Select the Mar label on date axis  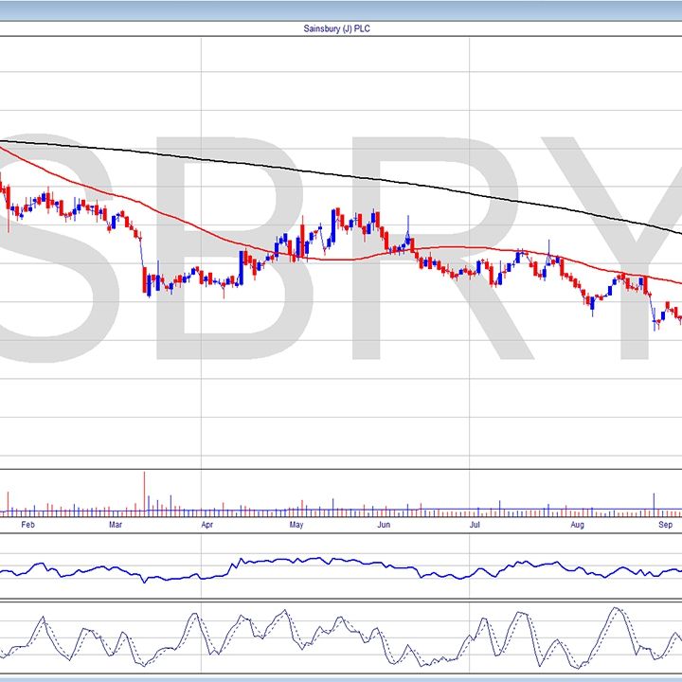[x=116, y=524]
